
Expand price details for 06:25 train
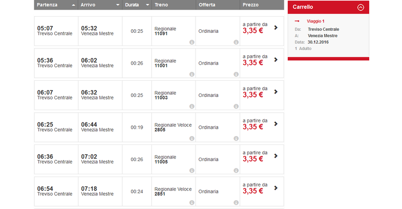point(276,124)
